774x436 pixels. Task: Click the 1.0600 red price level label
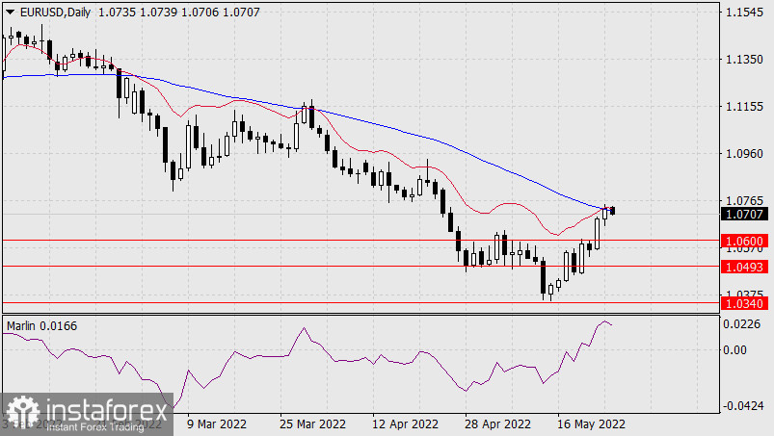pyautogui.click(x=745, y=241)
